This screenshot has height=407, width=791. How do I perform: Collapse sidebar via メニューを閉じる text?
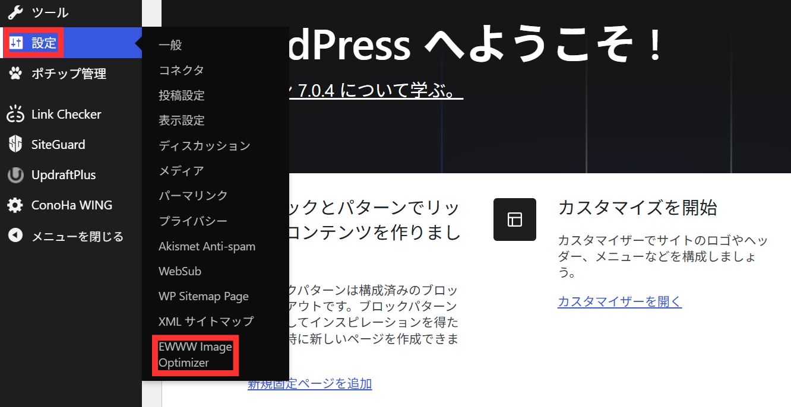[x=78, y=237]
